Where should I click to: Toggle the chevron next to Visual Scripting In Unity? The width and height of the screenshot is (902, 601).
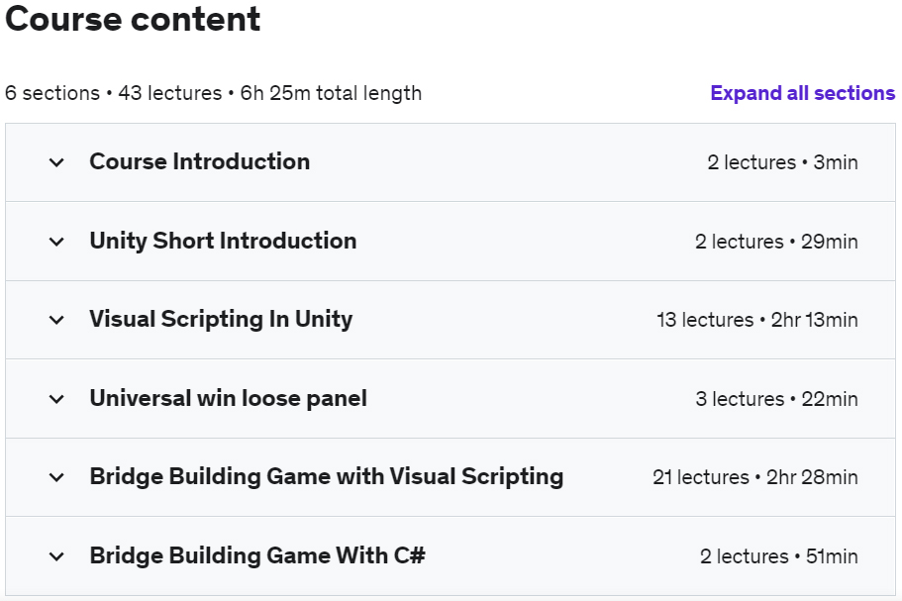(x=56, y=320)
